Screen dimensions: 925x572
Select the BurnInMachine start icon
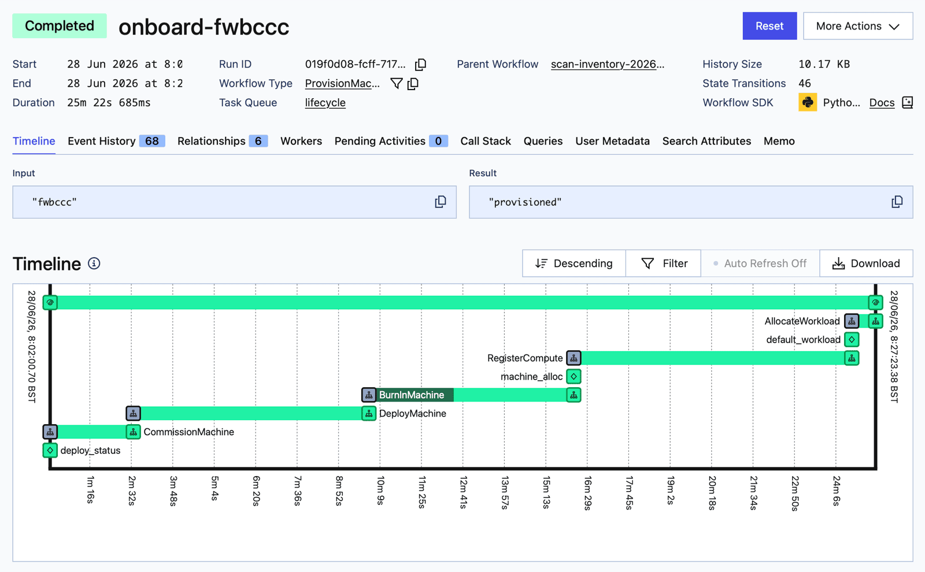(x=369, y=395)
